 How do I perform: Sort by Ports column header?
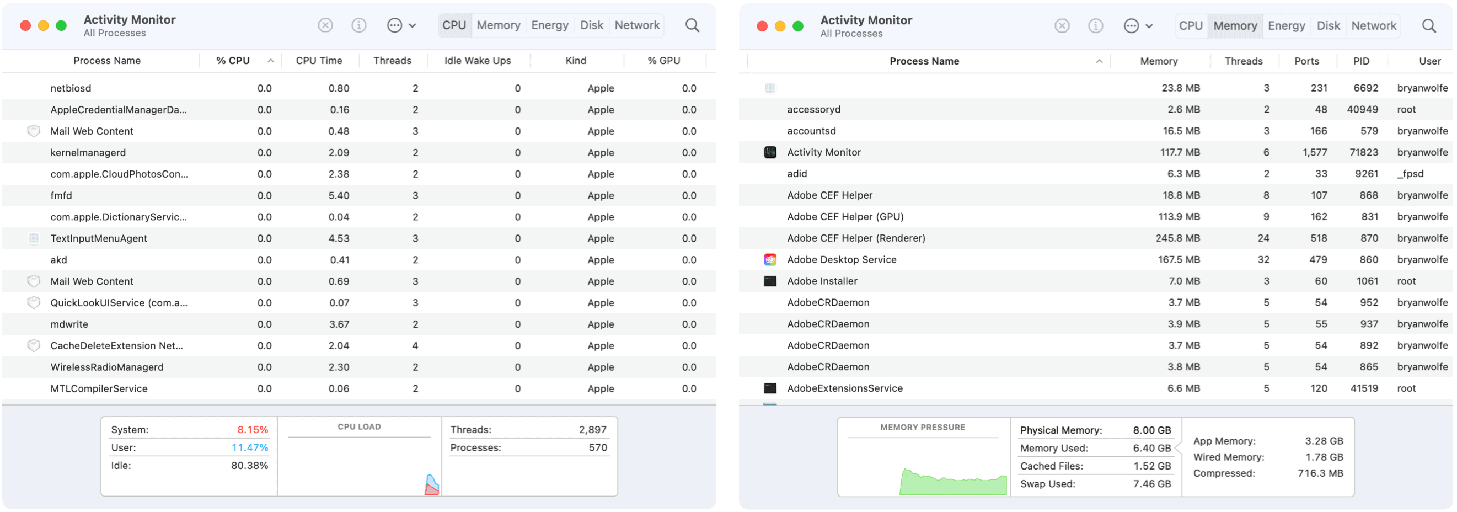[x=1306, y=61]
